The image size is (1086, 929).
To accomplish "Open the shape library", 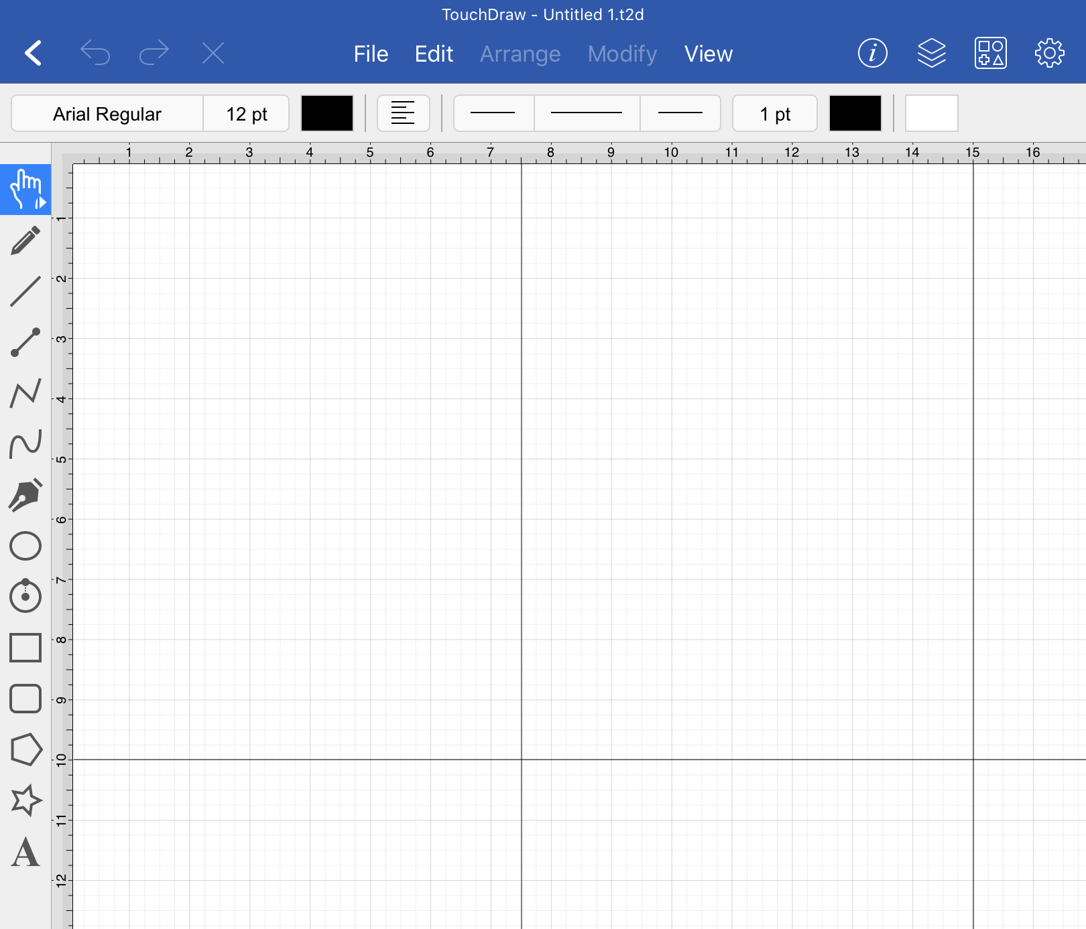I will (x=991, y=53).
